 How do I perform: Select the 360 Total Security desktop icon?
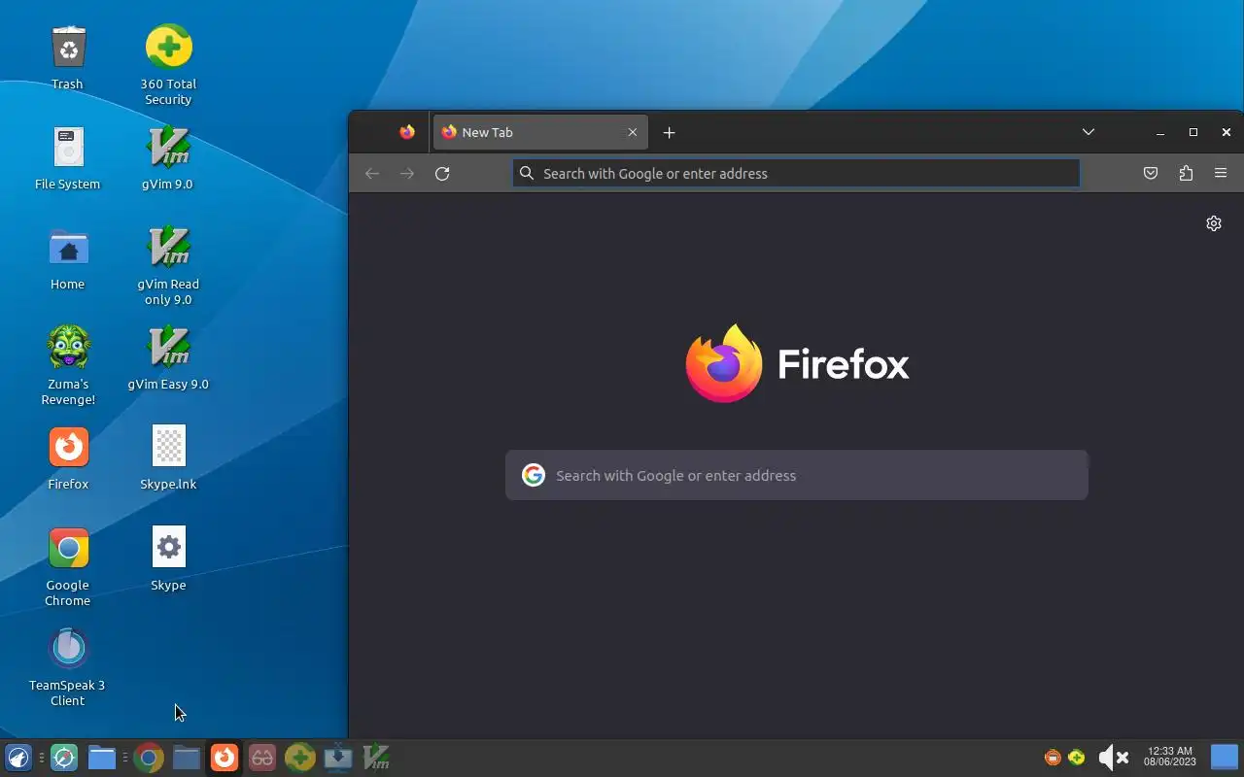click(168, 65)
